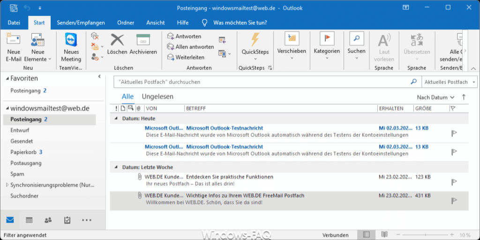
Task: Open the Aktuelles Postfach scope dropdown
Action: tap(449, 82)
